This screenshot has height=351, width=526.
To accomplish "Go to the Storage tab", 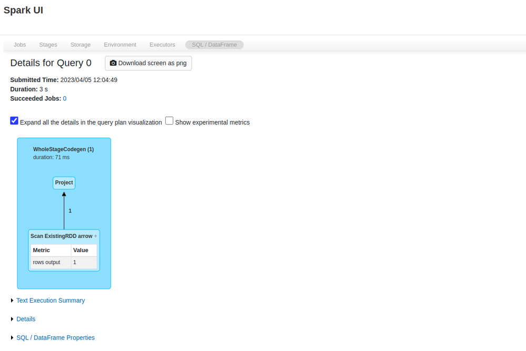I will click(81, 45).
